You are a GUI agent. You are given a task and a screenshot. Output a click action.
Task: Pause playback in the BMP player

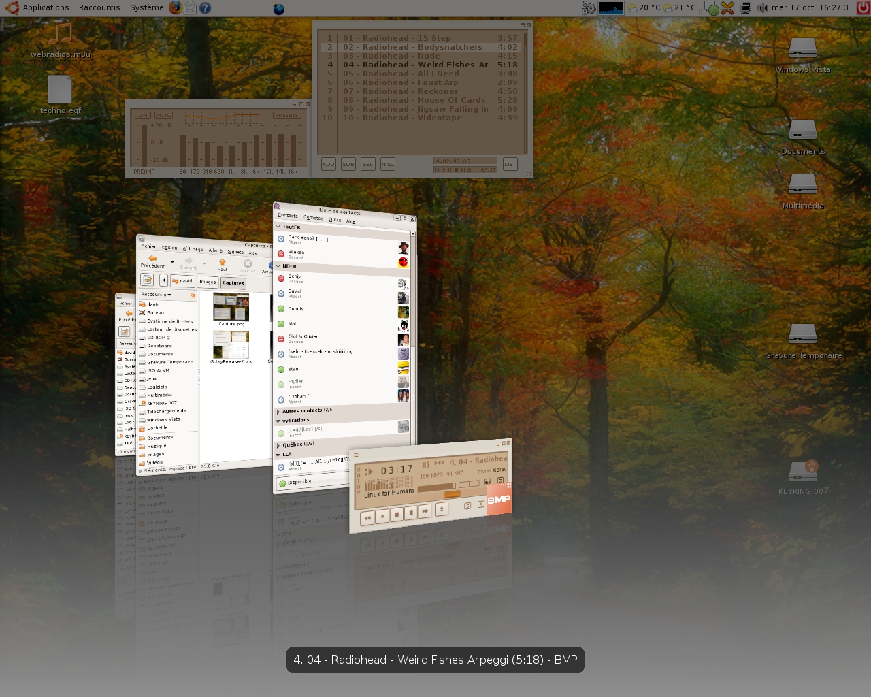(x=397, y=515)
